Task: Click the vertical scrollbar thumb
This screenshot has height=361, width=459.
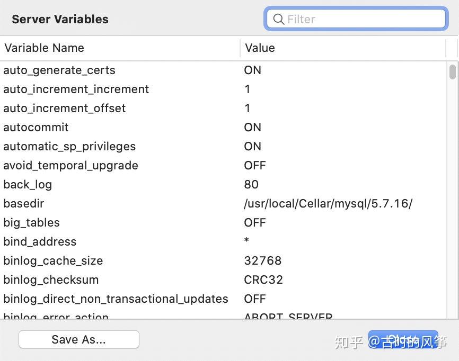Action: coord(452,71)
